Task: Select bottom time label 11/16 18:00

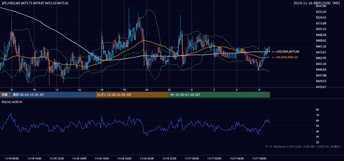Action: coord(124,159)
